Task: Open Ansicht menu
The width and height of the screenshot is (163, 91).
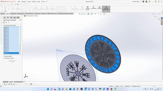Action: point(29,2)
